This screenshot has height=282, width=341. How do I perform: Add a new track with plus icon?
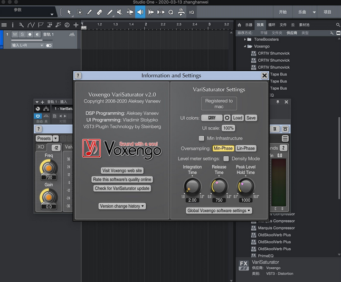point(75,25)
